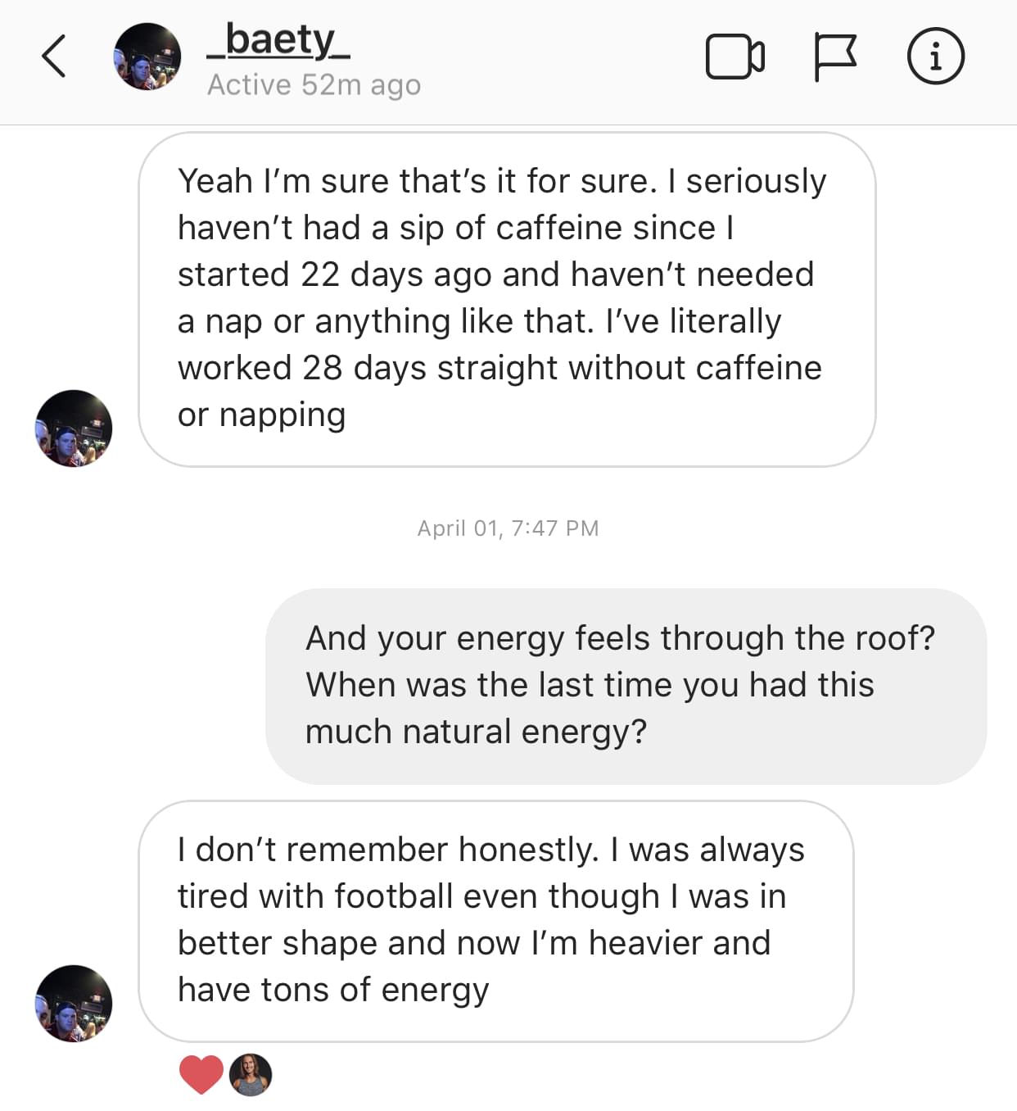Open the profile photo in the header
The image size is (1017, 1111).
pos(147,57)
